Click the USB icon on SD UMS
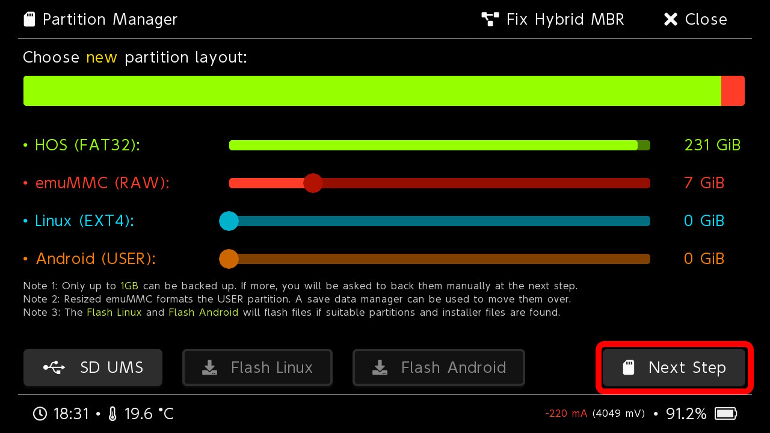This screenshot has width=770, height=433. (55, 367)
